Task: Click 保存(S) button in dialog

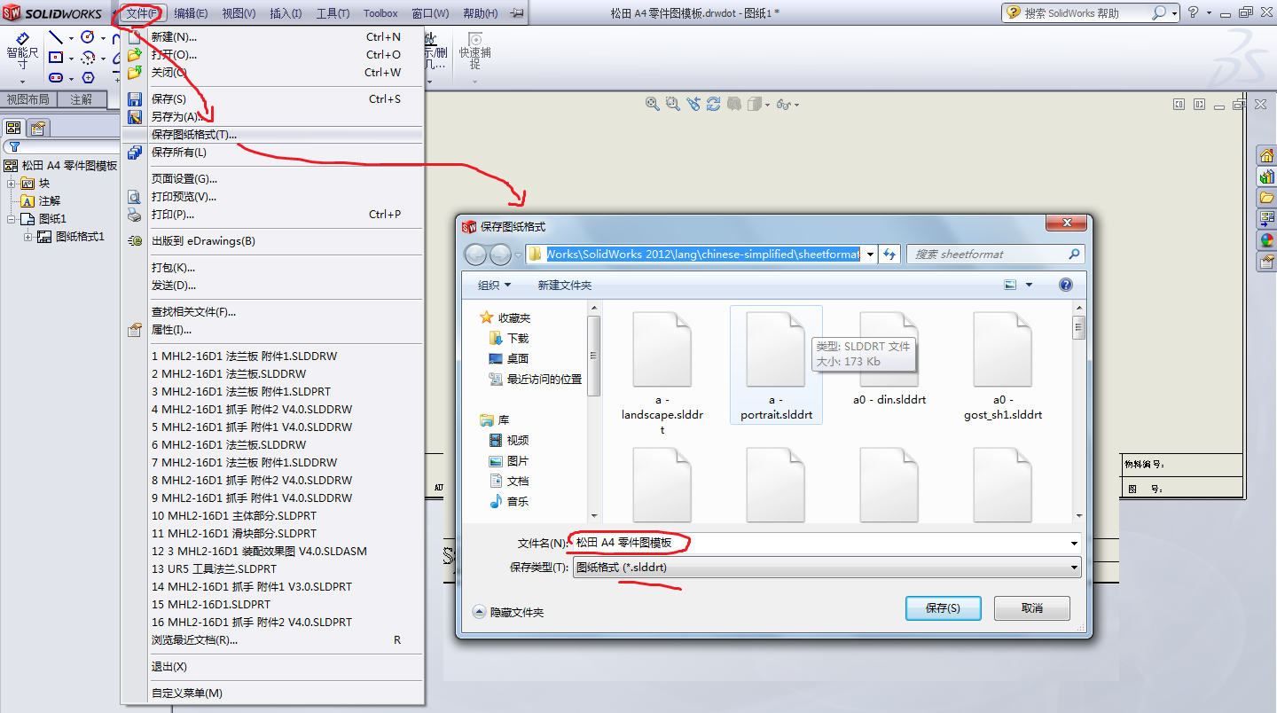Action: (x=943, y=608)
